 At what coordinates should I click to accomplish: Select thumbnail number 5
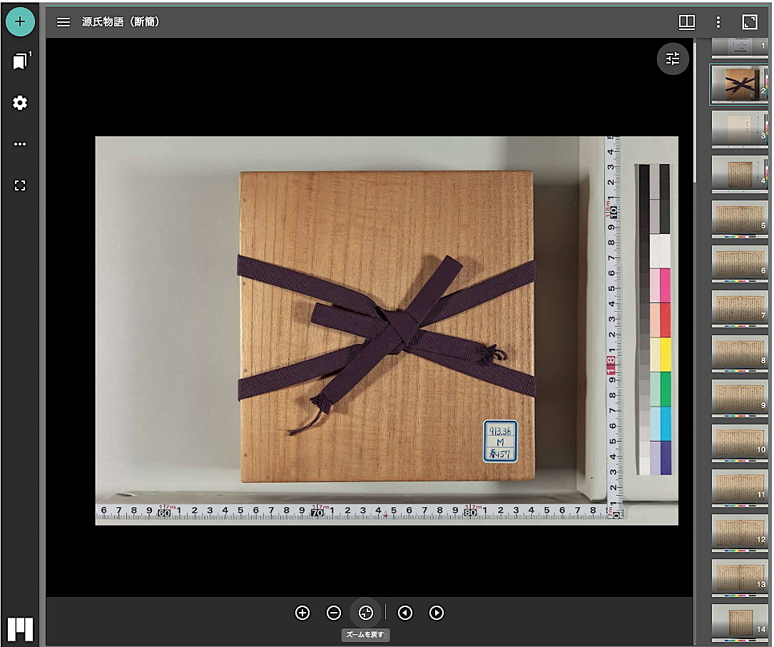739,219
